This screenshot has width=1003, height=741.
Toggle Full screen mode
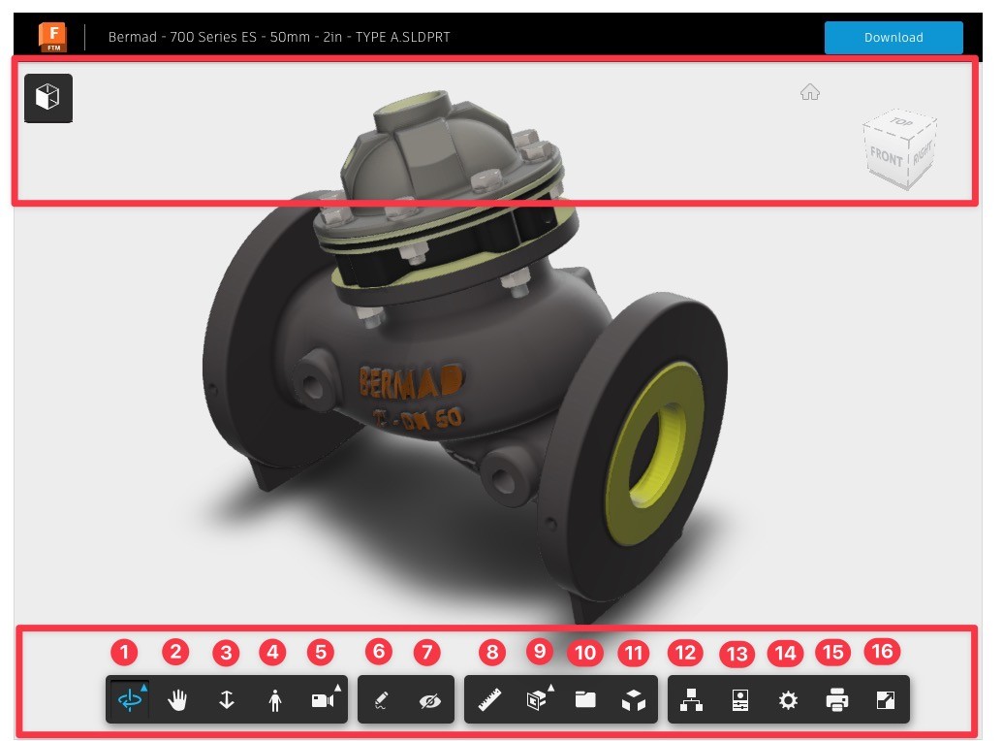[x=886, y=700]
